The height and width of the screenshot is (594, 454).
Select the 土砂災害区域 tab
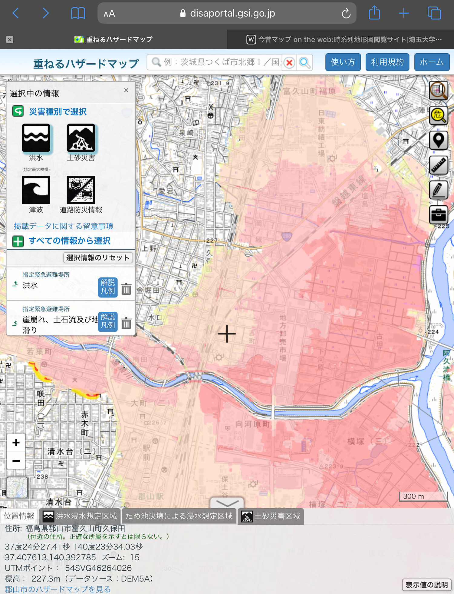[271, 516]
